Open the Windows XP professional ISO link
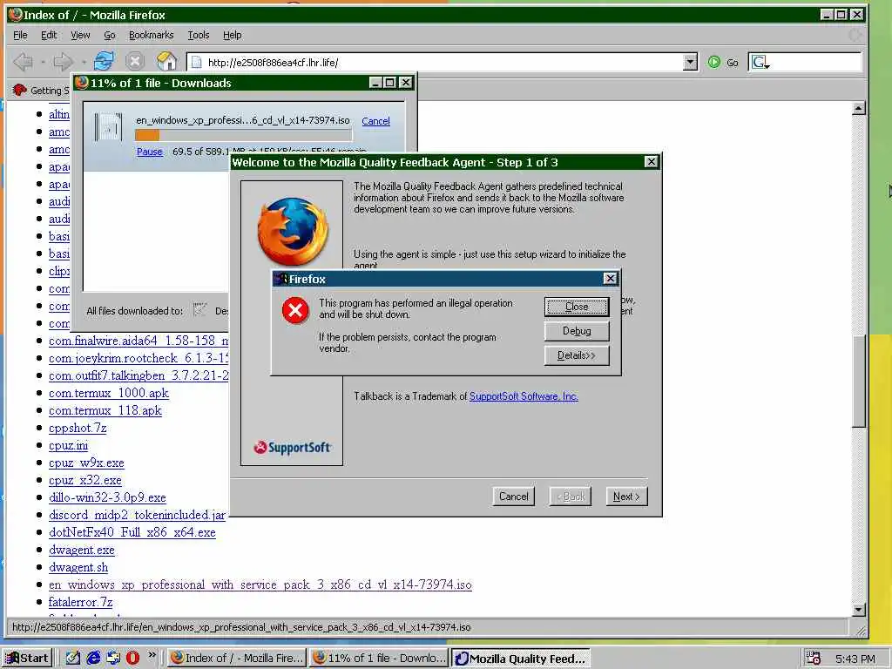The image size is (892, 669). [260, 585]
